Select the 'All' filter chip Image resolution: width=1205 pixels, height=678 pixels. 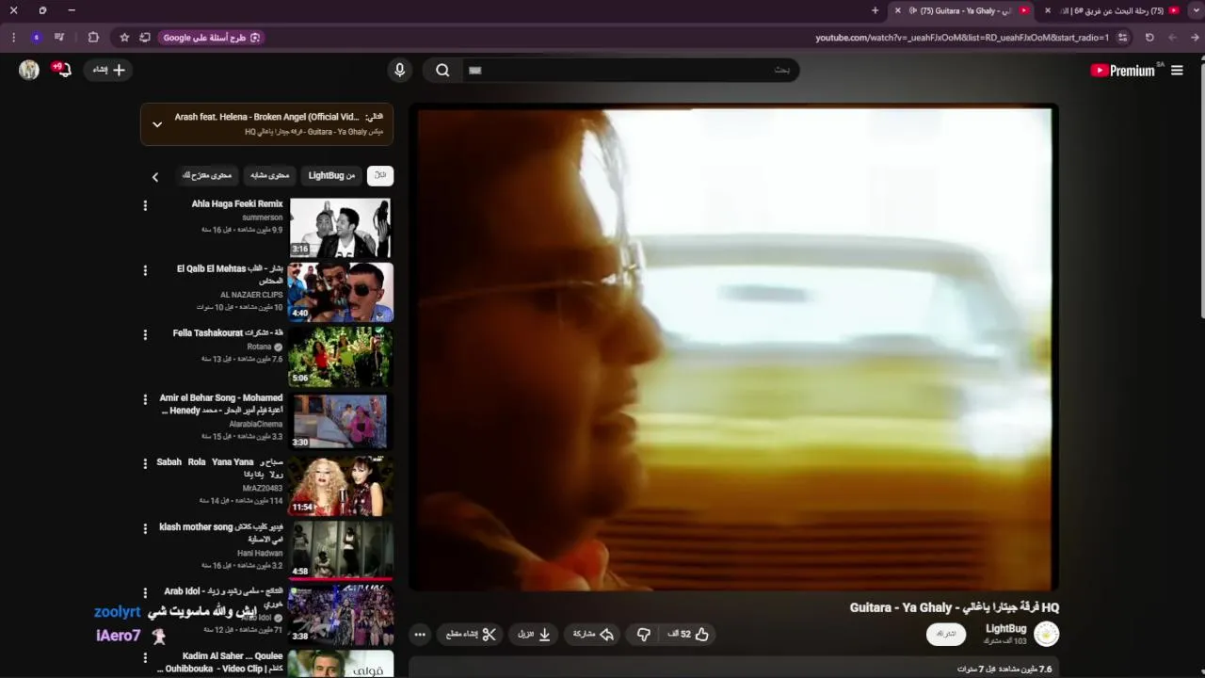[380, 175]
